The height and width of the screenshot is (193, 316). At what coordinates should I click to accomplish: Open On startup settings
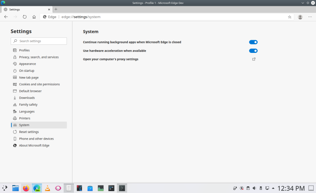click(x=39, y=71)
